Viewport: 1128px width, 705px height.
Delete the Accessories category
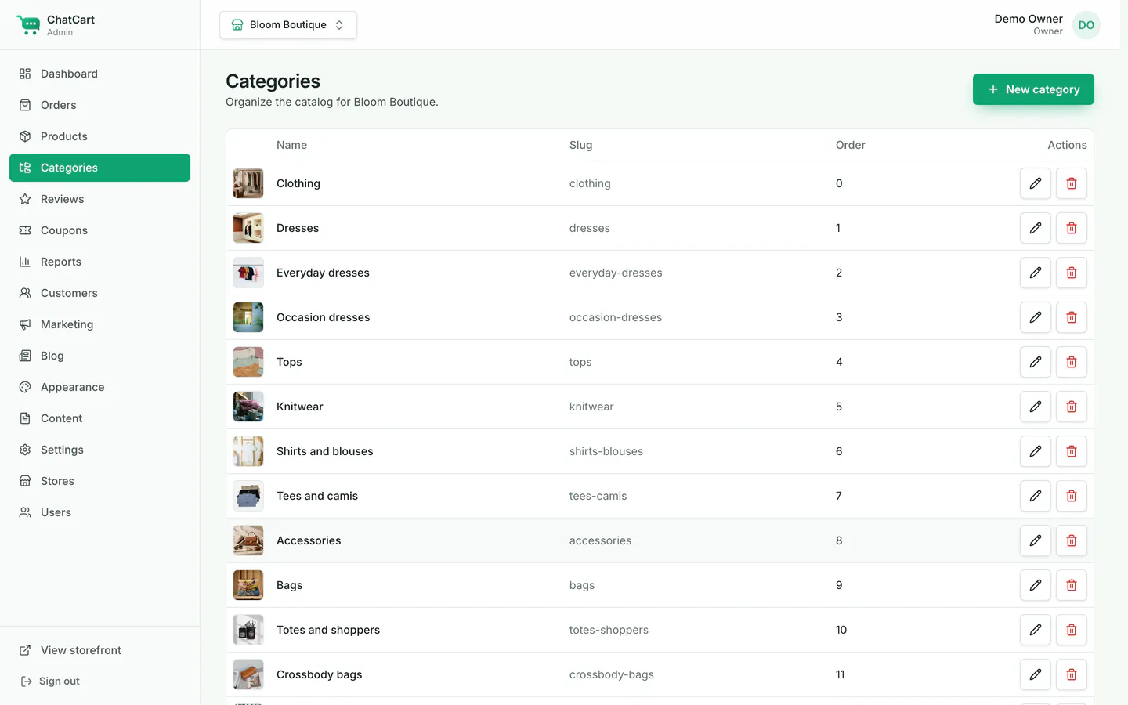tap(1071, 540)
